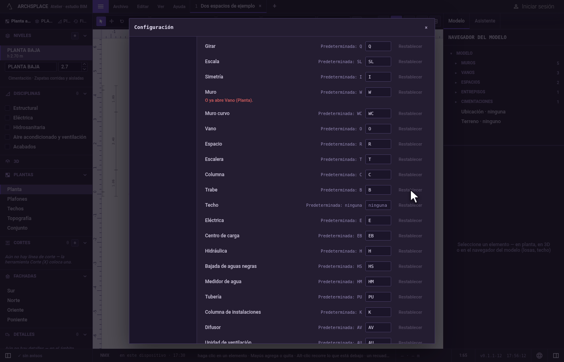Check the Eléctrica discipline box
Image resolution: width=564 pixels, height=362 pixels.
(8, 118)
